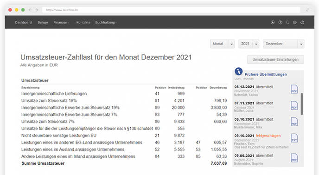
Task: Click total value 7.037,69
Action: pyautogui.click(x=219, y=163)
